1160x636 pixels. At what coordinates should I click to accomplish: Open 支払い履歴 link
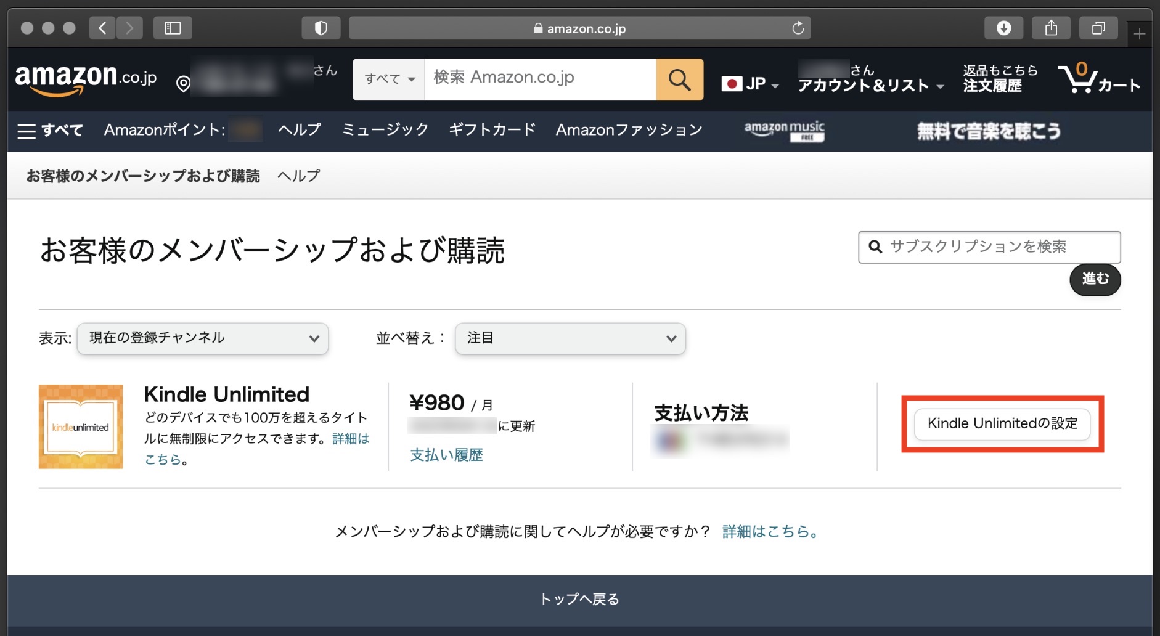(447, 455)
